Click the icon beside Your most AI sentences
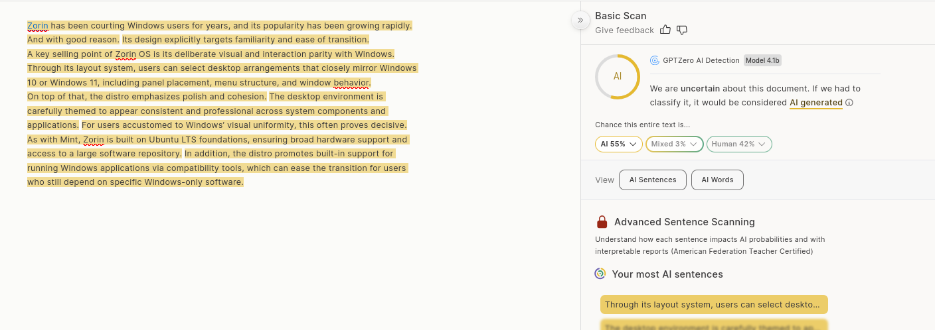Image resolution: width=935 pixels, height=330 pixels. click(x=600, y=274)
